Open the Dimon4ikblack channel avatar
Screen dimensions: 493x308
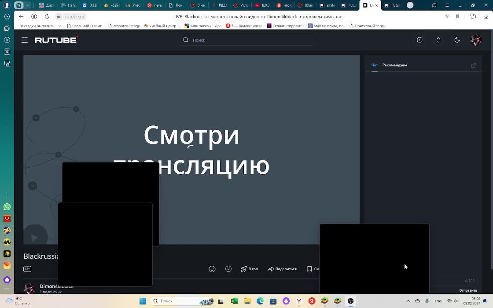point(29,288)
